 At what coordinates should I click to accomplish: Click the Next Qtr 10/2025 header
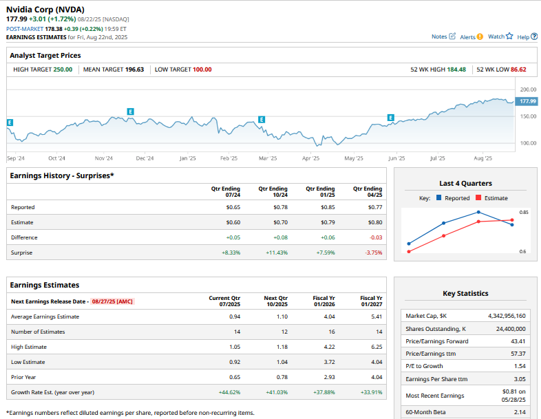pos(276,301)
